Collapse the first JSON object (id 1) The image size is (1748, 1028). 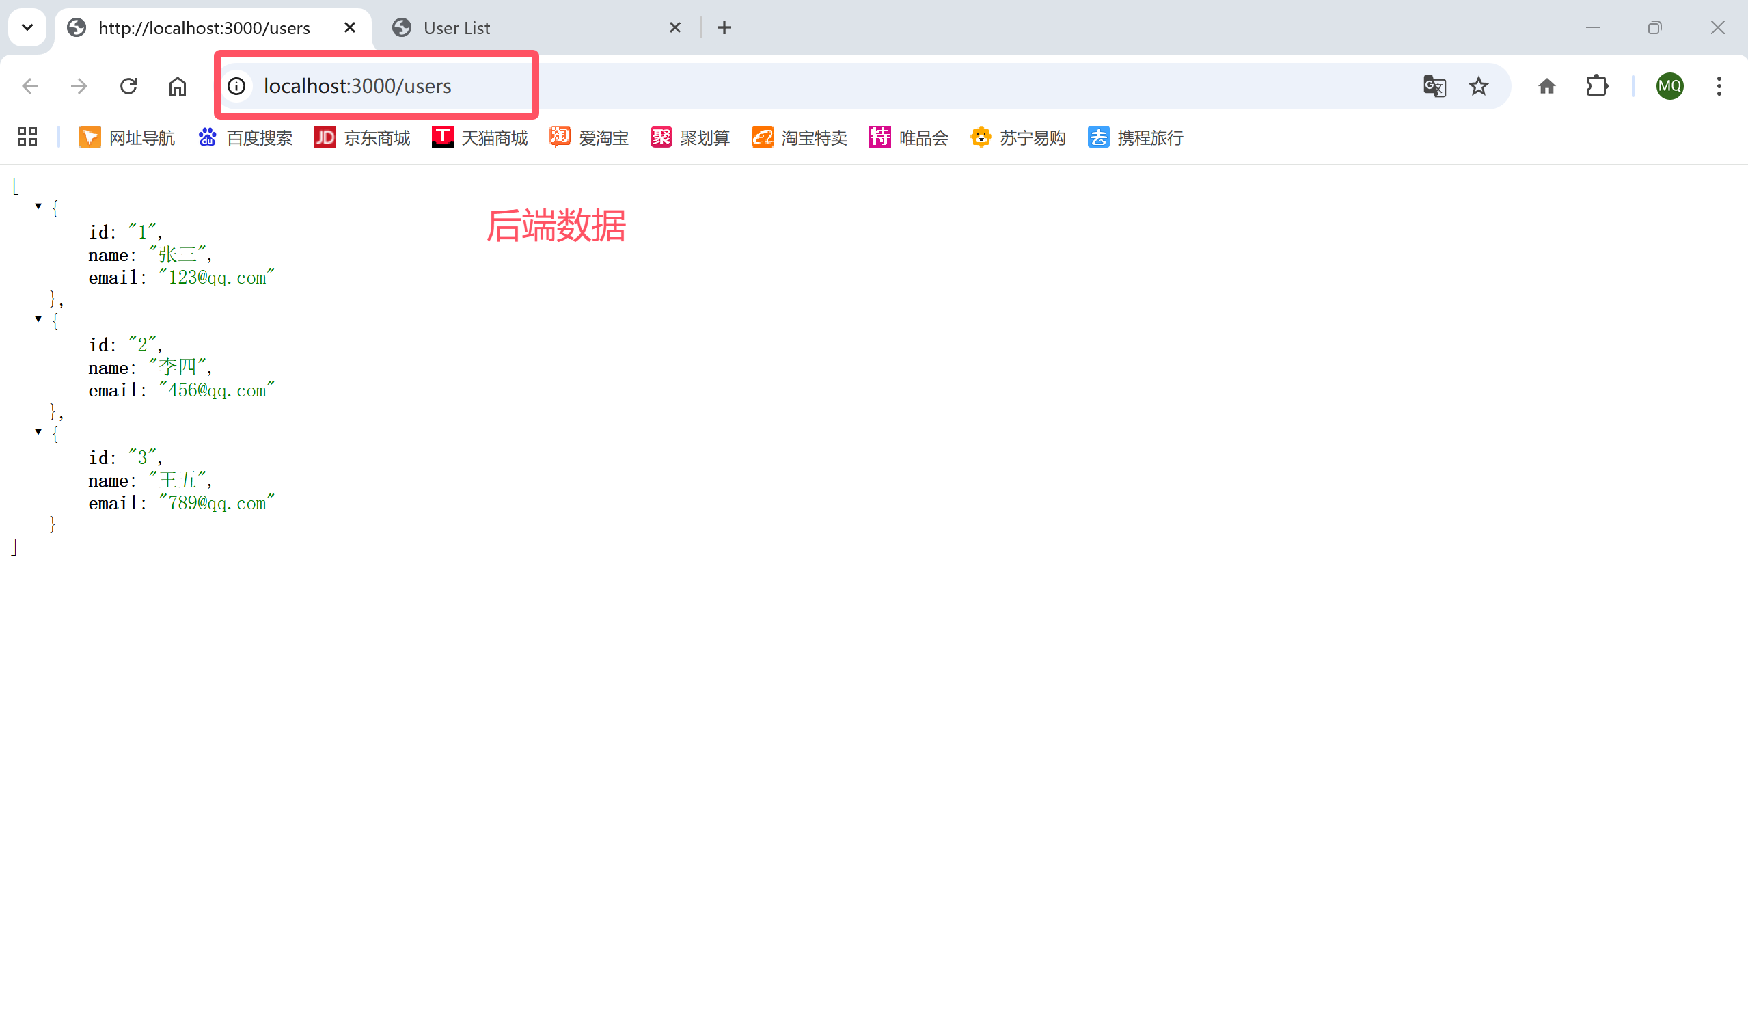pos(38,206)
